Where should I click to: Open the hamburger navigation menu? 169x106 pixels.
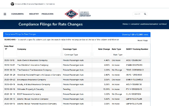pos(5,14)
